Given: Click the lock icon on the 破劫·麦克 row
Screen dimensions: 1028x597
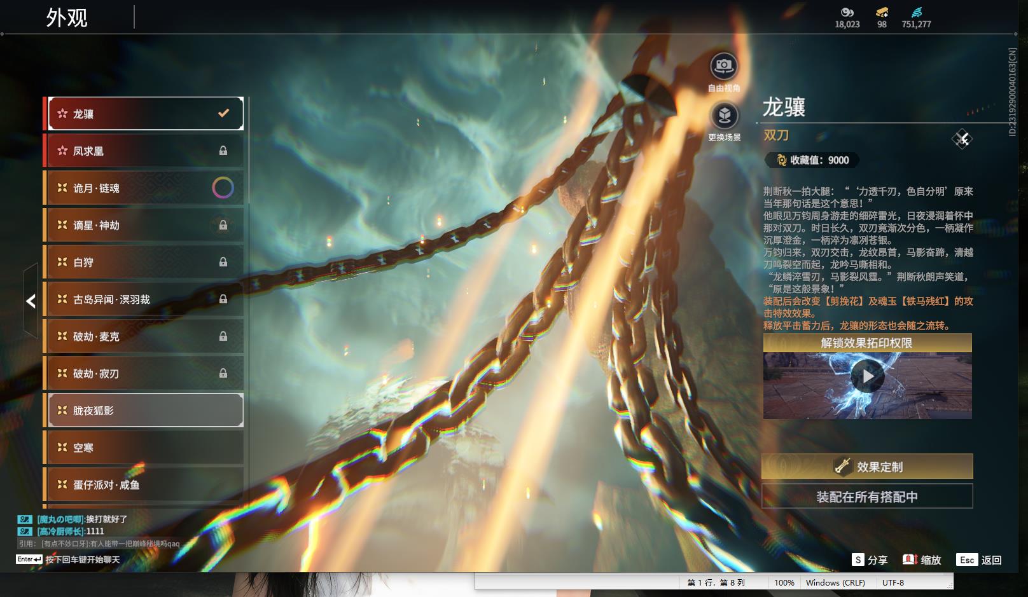Looking at the screenshot, I should [223, 336].
